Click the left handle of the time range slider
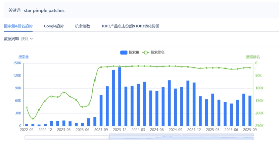The width and height of the screenshot is (279, 141). 109,137
